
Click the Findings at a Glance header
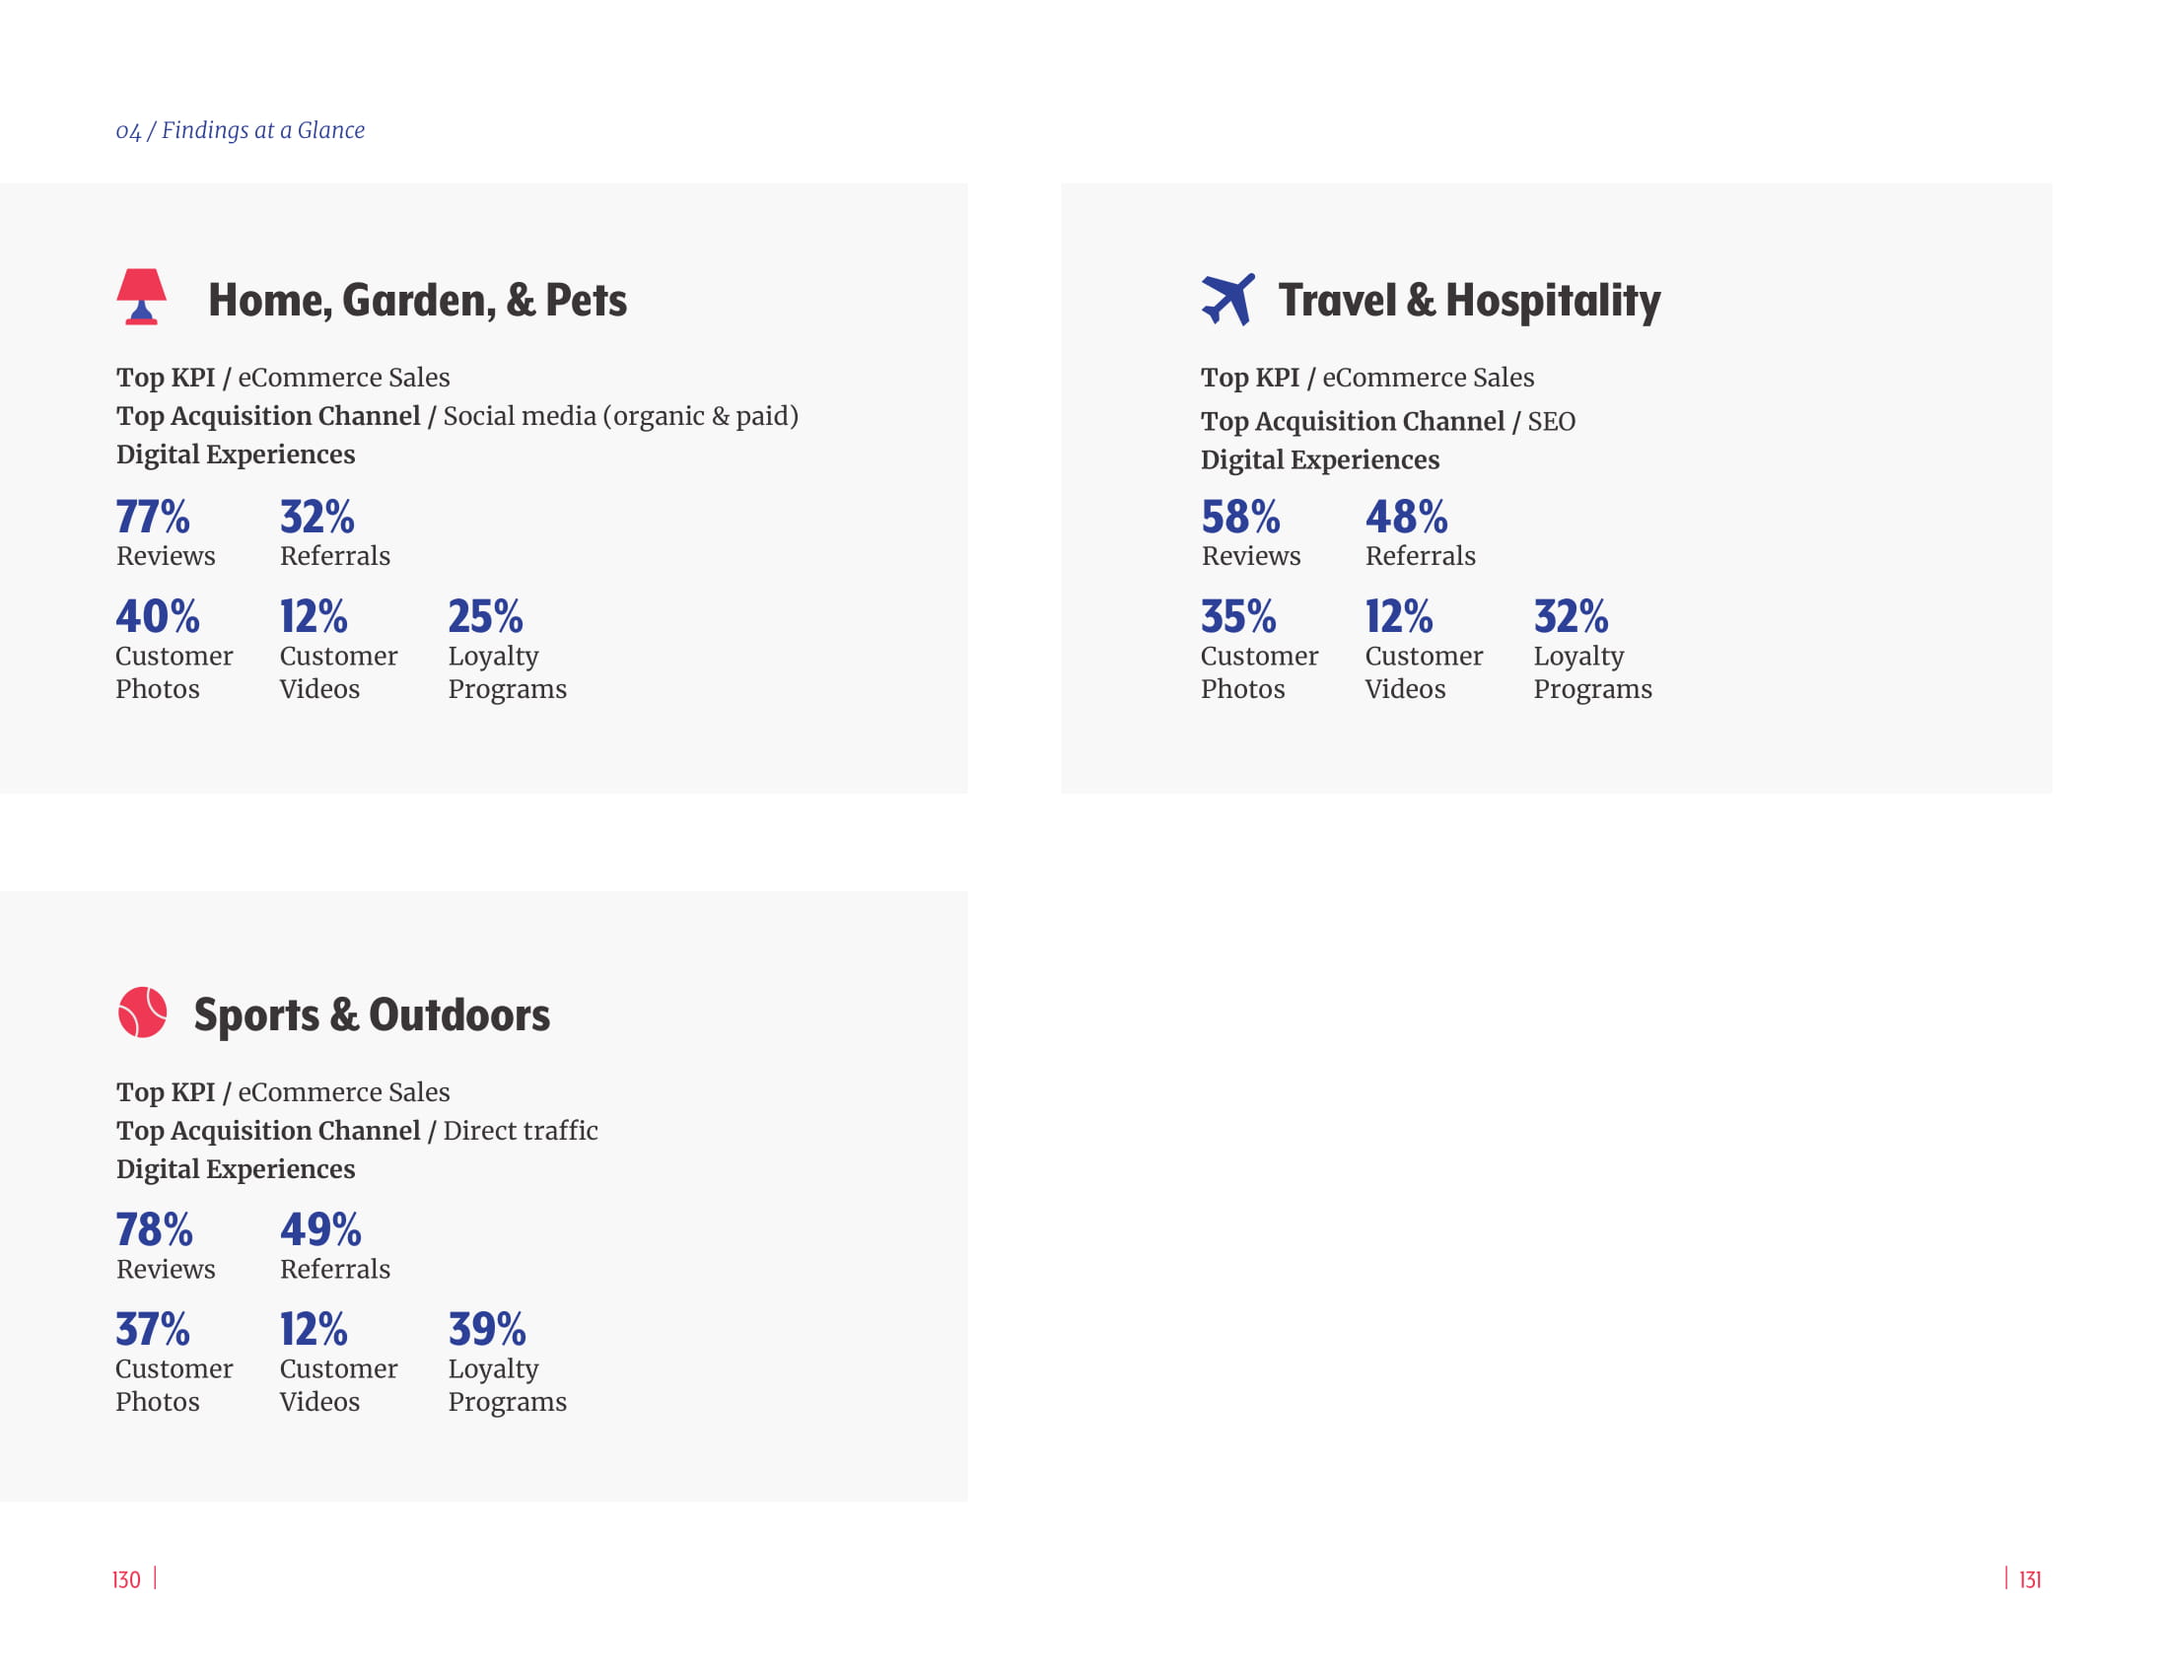click(x=241, y=130)
